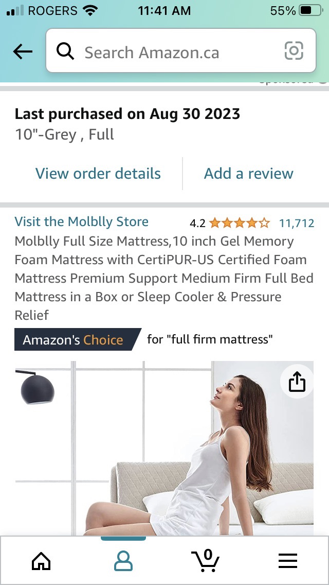Visit the Molblly Store link
Screen dimensions: 329x585
coord(81,221)
